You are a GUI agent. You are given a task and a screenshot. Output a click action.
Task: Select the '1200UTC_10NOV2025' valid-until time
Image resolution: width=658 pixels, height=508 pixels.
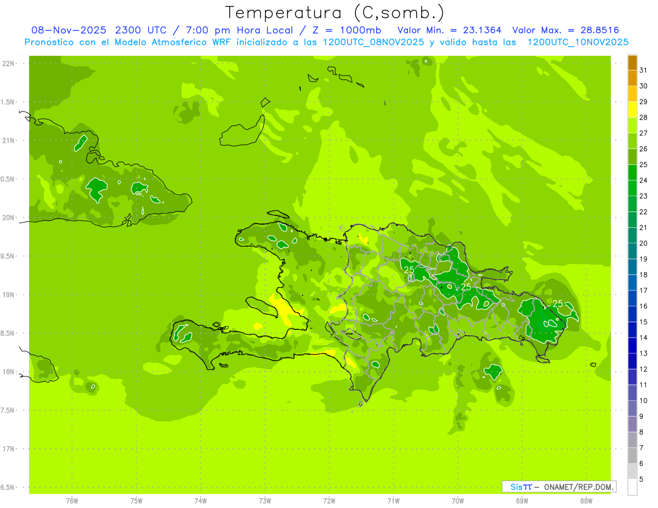point(577,42)
